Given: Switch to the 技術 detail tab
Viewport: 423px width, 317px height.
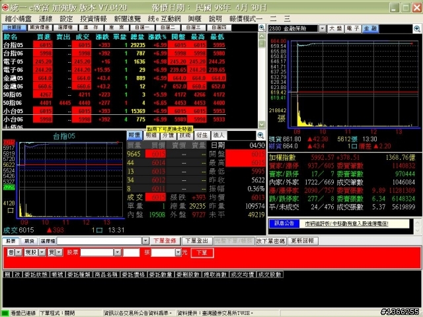Looking at the screenshot, I should pyautogui.click(x=185, y=135).
